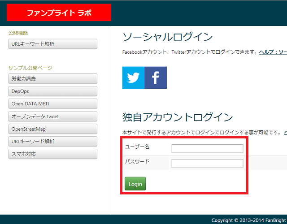287x224 pixels.
Task: Click the 独自アカウントログイン heading
Action: point(178,117)
